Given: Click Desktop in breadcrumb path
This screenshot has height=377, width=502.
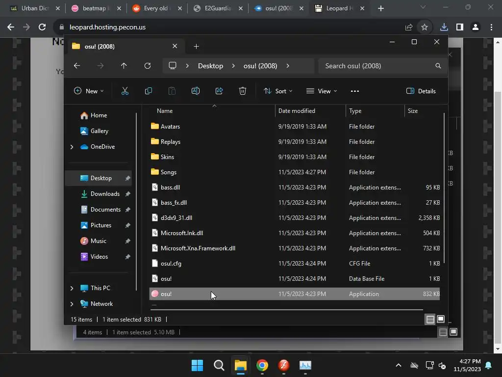Looking at the screenshot, I should [210, 66].
